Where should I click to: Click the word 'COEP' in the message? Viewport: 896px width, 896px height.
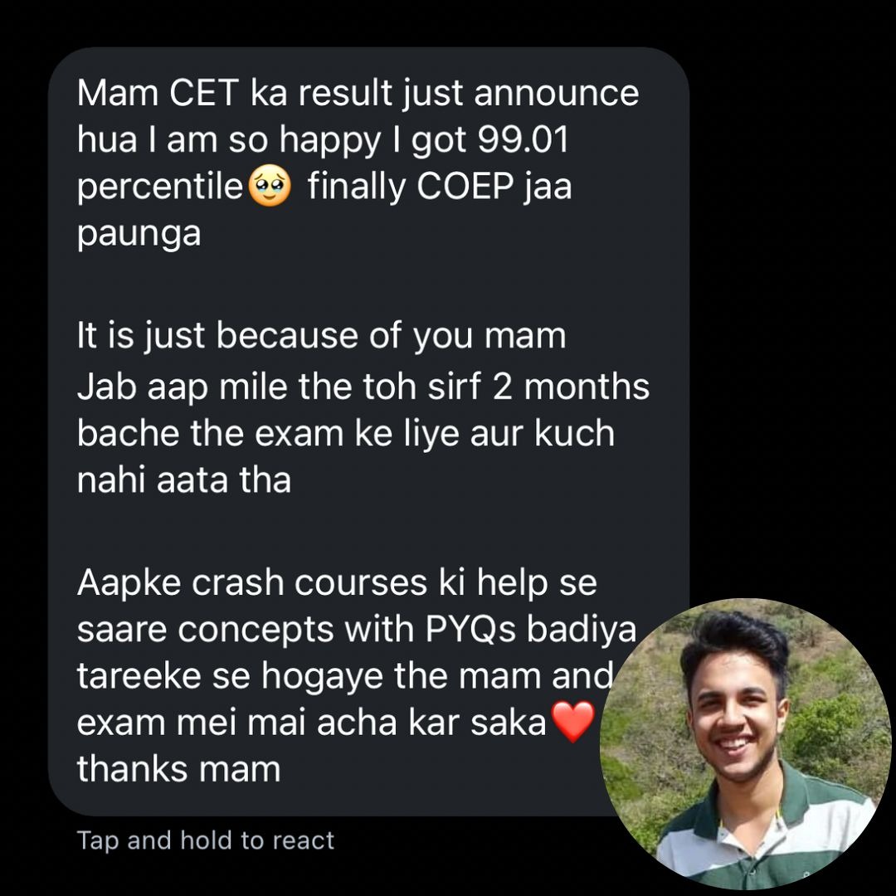pos(465,187)
